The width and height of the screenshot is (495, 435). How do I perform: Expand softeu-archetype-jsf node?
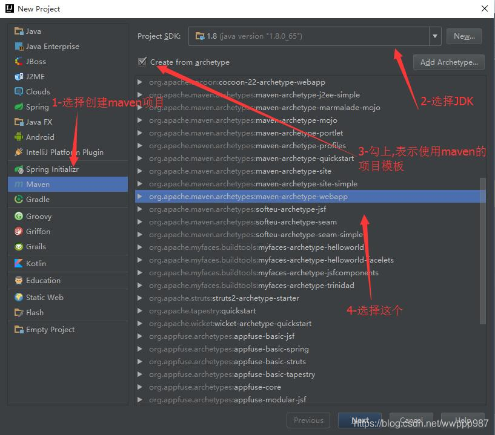click(x=139, y=209)
